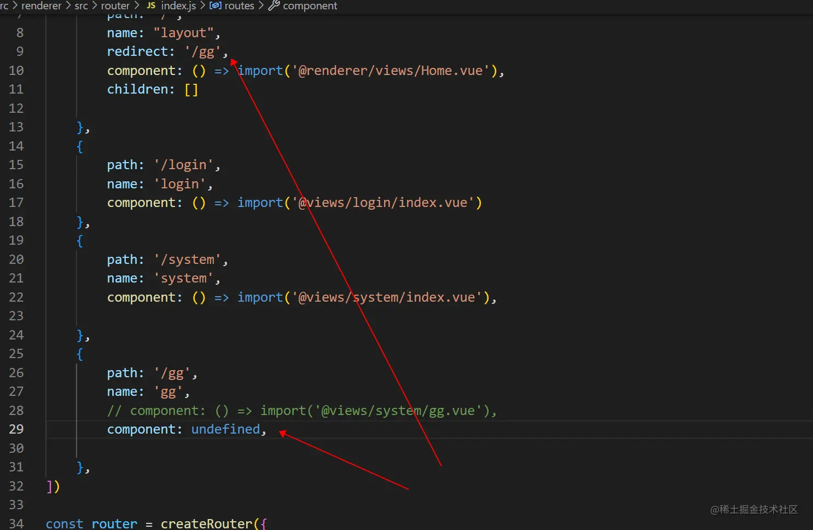Image resolution: width=813 pixels, height=530 pixels.
Task: Click the "layout" name string
Action: tap(183, 33)
